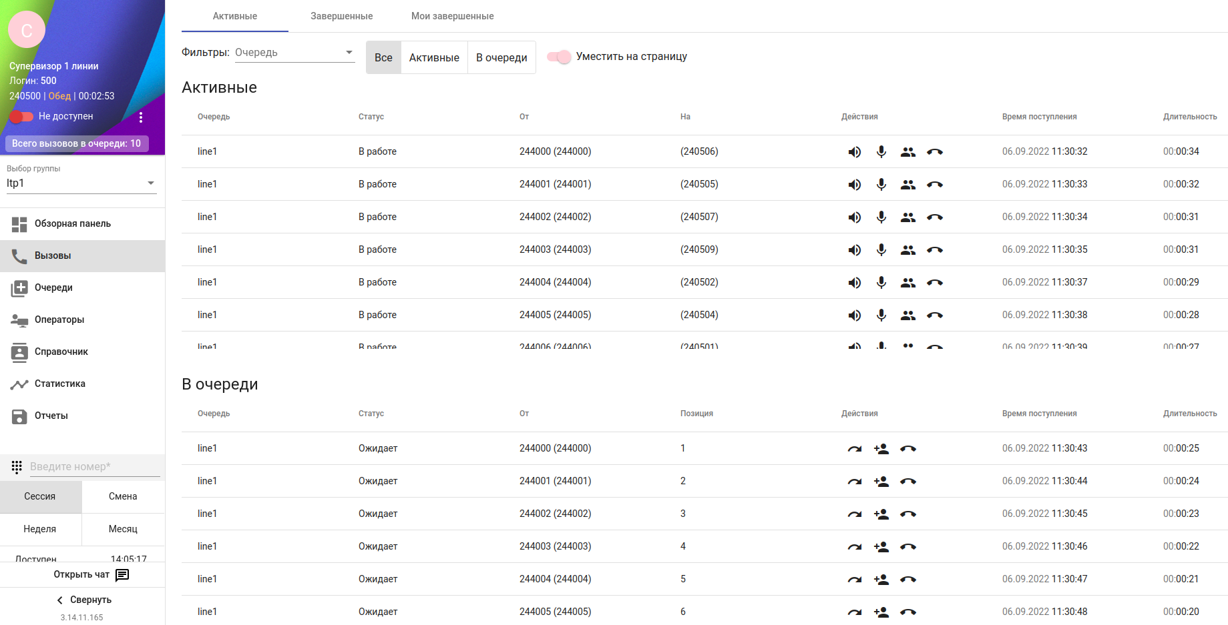1228x625 pixels.
Task: Open the group selection dropdown ltp1
Action: [81, 183]
